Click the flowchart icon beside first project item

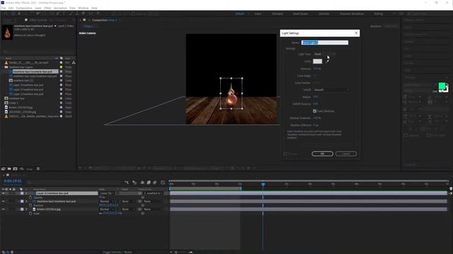[74, 63]
